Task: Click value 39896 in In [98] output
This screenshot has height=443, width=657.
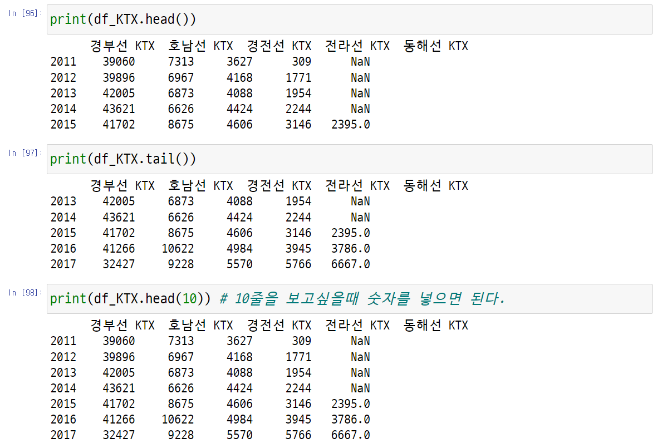Action: tap(119, 357)
